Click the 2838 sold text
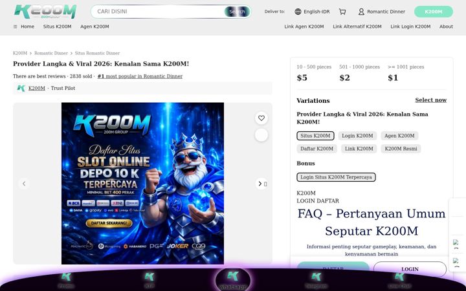 (x=81, y=76)
